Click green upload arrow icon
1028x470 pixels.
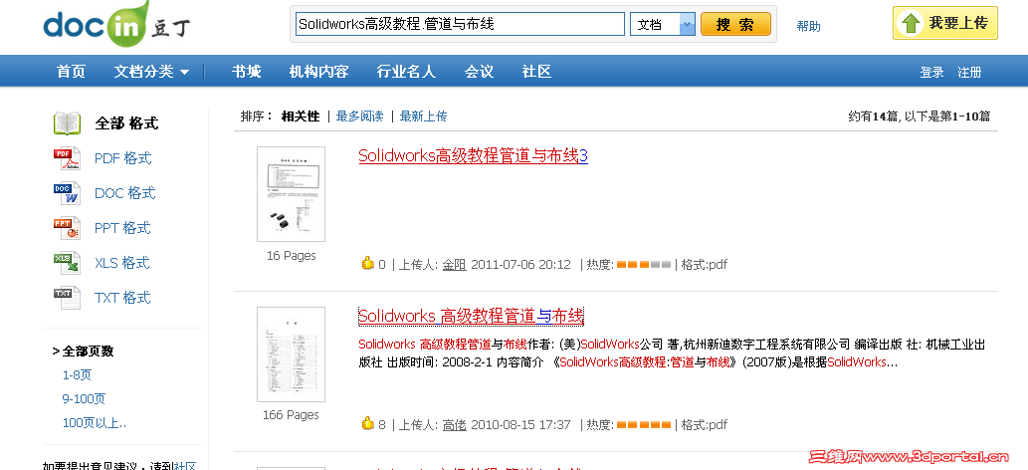[911, 24]
